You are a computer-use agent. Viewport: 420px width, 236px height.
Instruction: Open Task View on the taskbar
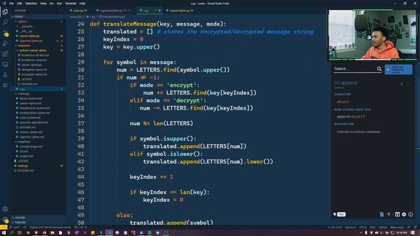click(20, 233)
